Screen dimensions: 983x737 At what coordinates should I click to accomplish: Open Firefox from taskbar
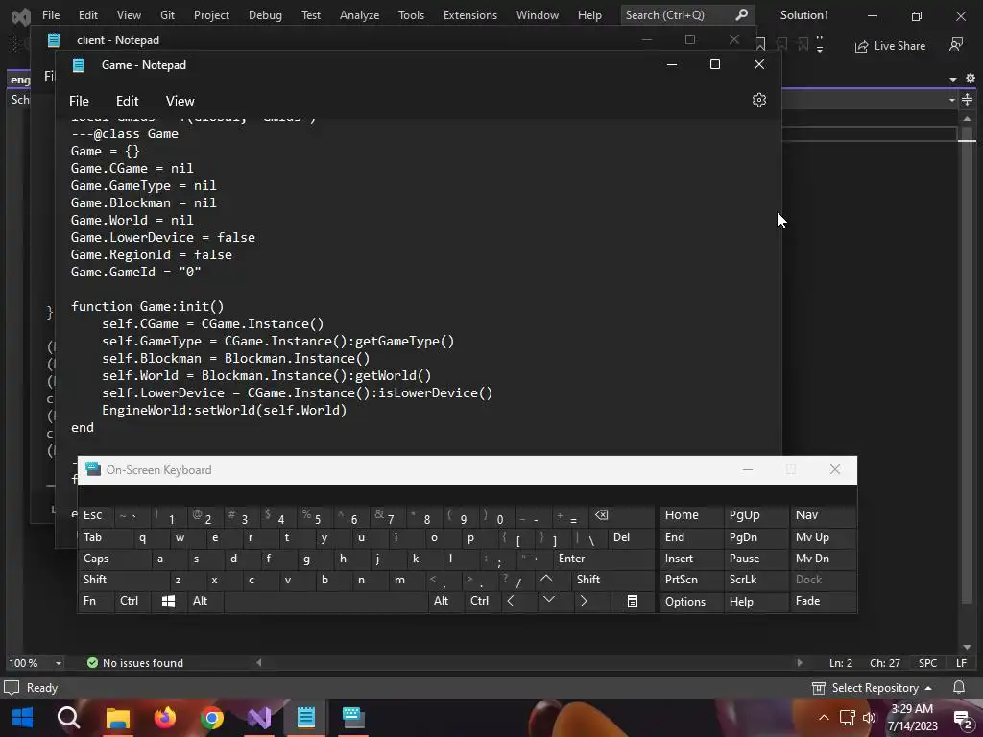coord(165,718)
